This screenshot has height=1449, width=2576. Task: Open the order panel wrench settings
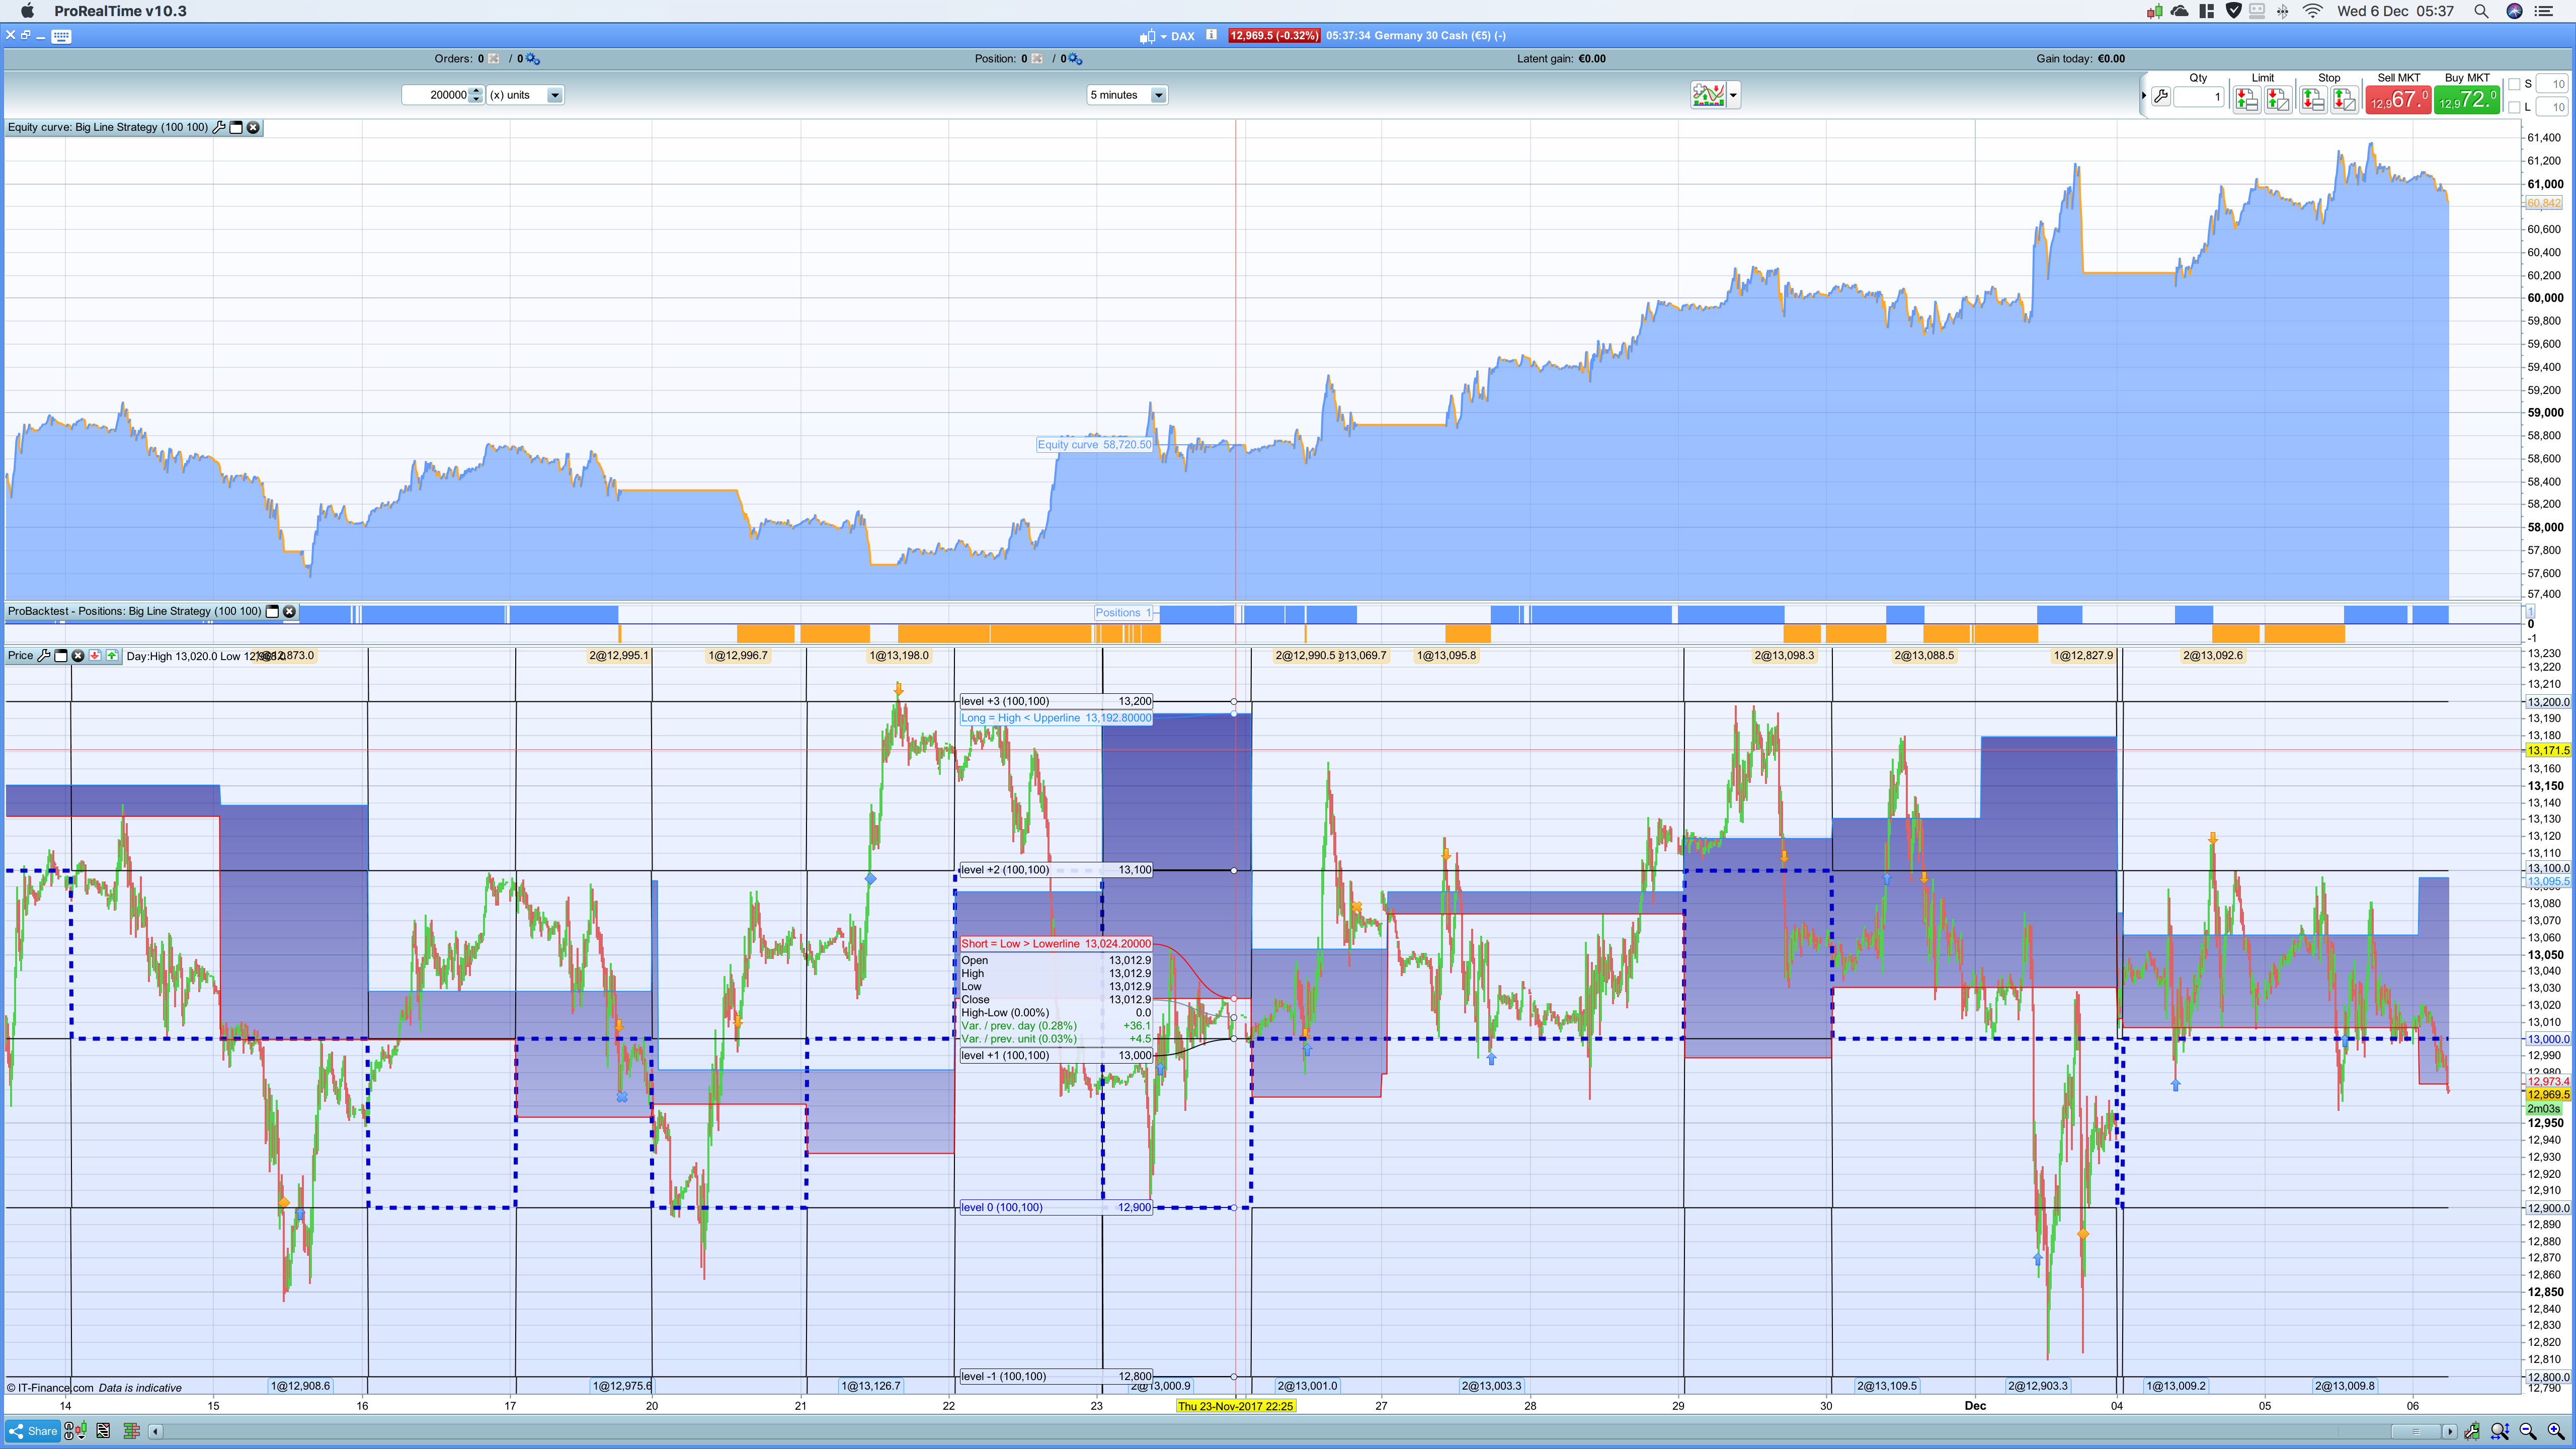[x=2160, y=97]
